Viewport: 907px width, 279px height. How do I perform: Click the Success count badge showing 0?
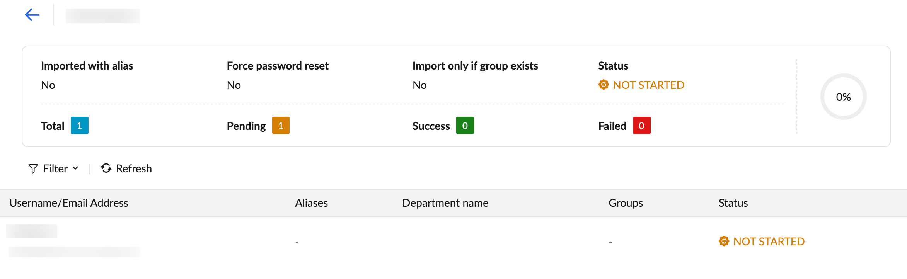tap(465, 126)
